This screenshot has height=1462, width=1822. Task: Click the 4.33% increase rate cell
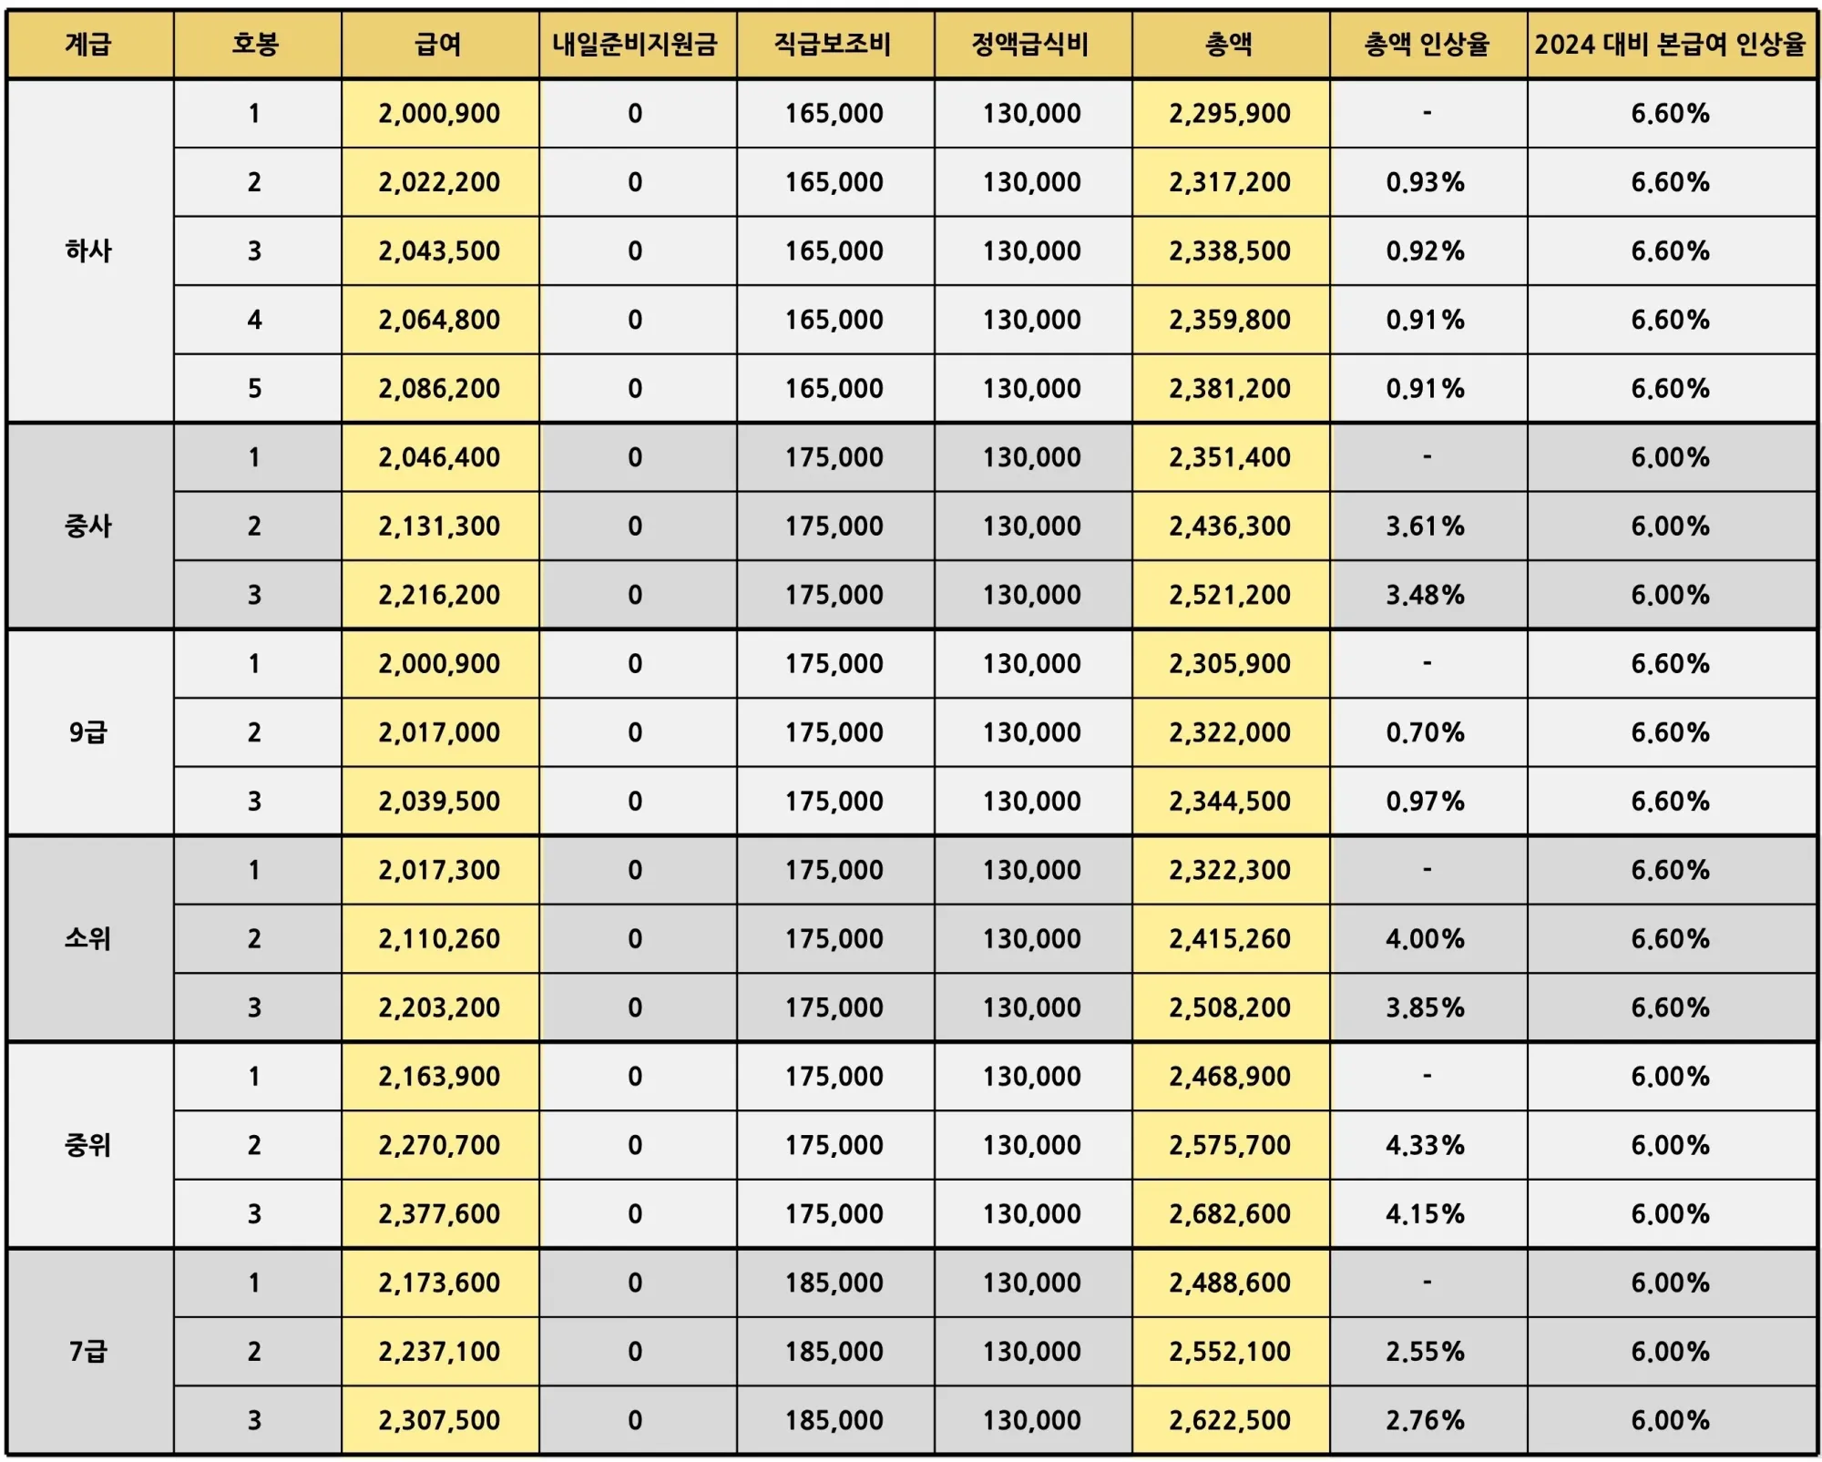coord(1426,1145)
